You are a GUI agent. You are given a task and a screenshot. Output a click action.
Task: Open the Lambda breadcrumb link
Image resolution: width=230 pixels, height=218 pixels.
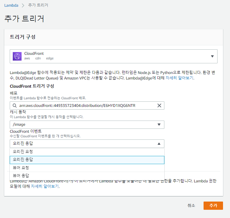(11, 5)
